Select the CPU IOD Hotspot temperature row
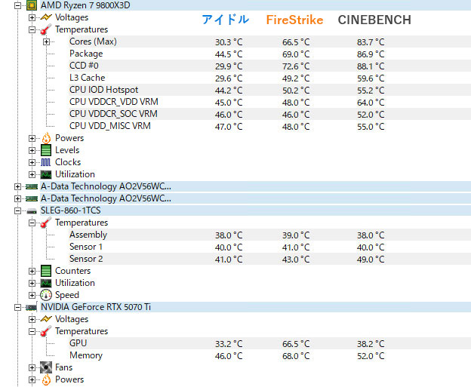 (103, 90)
